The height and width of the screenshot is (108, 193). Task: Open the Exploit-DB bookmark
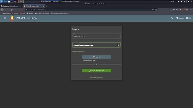click(x=6, y=13)
